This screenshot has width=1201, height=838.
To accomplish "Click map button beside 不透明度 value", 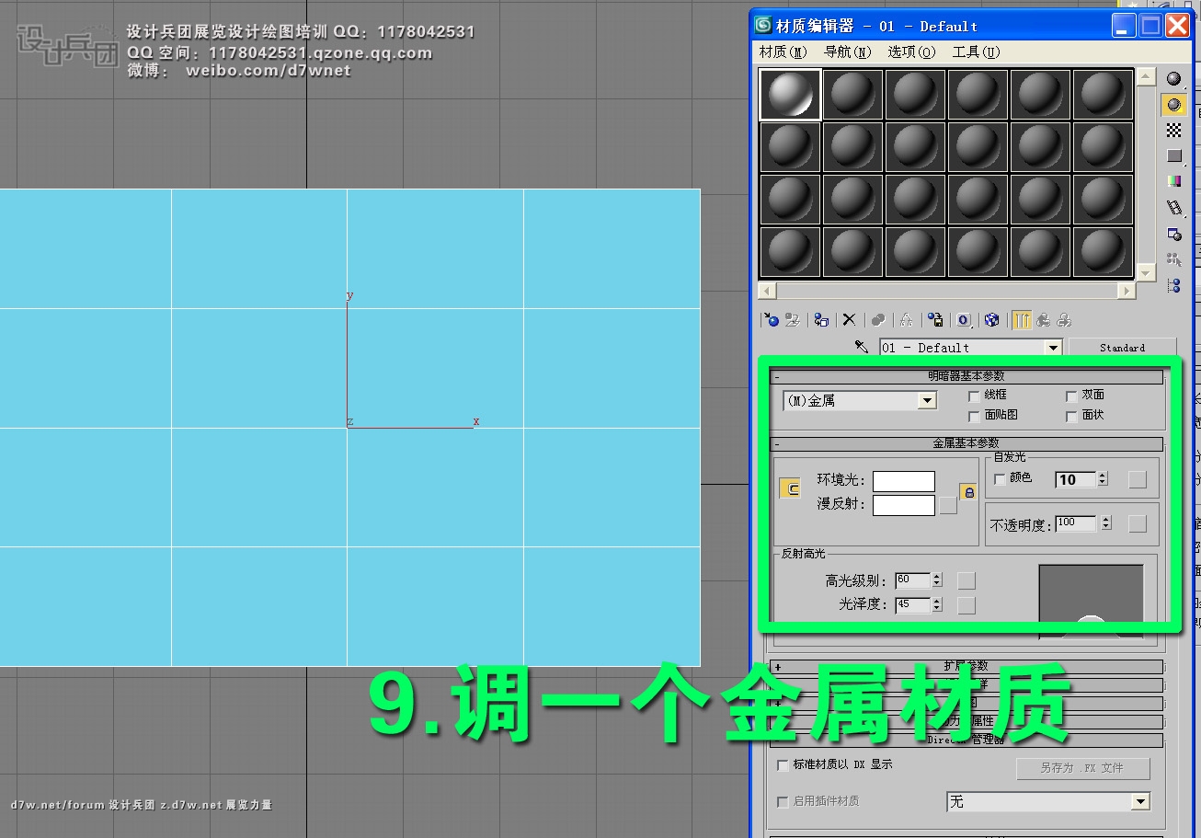I will coord(1138,523).
